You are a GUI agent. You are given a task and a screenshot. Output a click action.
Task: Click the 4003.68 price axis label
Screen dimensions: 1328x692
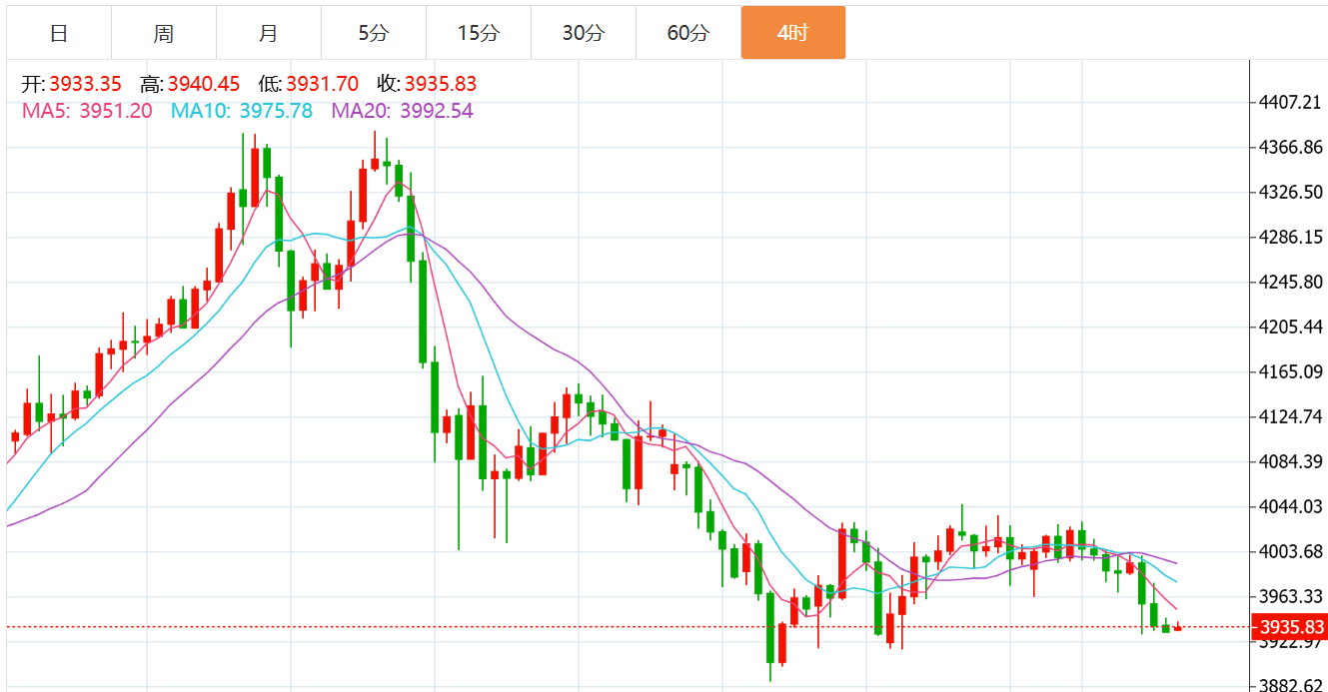coord(1290,551)
